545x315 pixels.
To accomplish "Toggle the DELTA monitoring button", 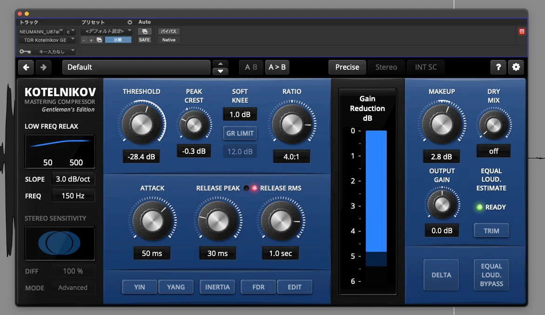I will [441, 275].
